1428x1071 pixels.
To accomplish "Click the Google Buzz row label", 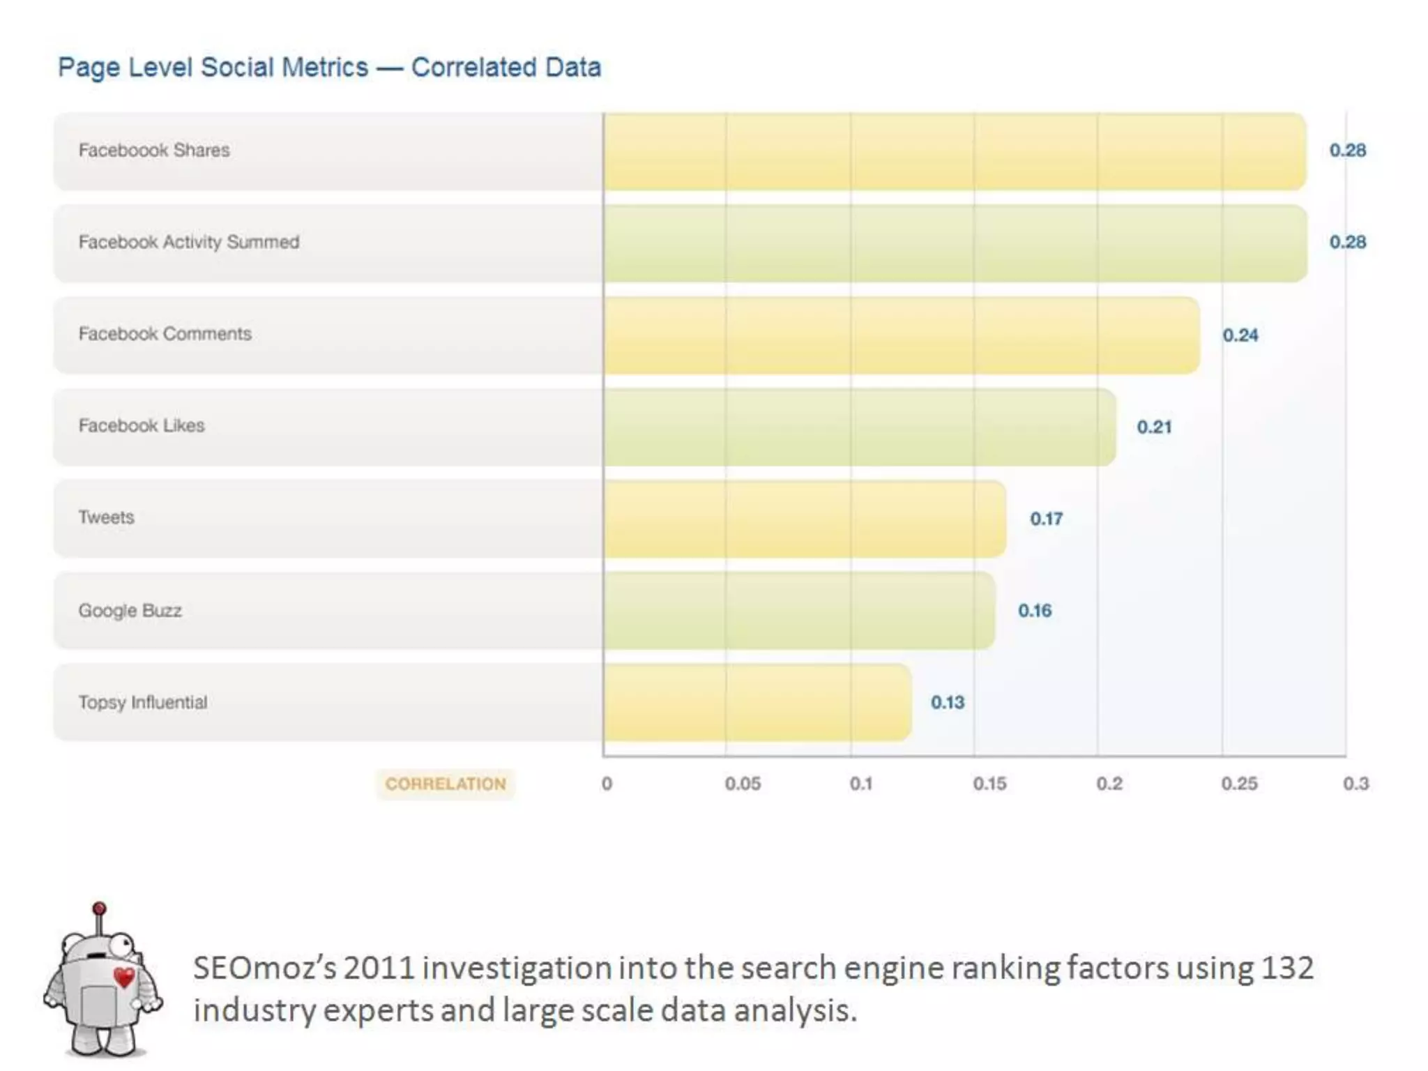I will tap(130, 610).
